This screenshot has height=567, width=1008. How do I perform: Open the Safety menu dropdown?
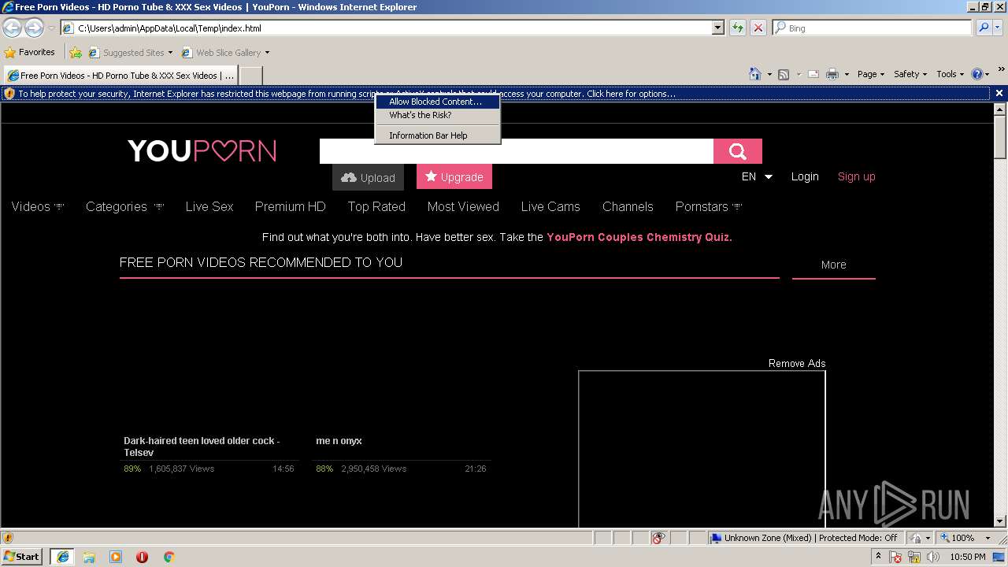tap(910, 74)
